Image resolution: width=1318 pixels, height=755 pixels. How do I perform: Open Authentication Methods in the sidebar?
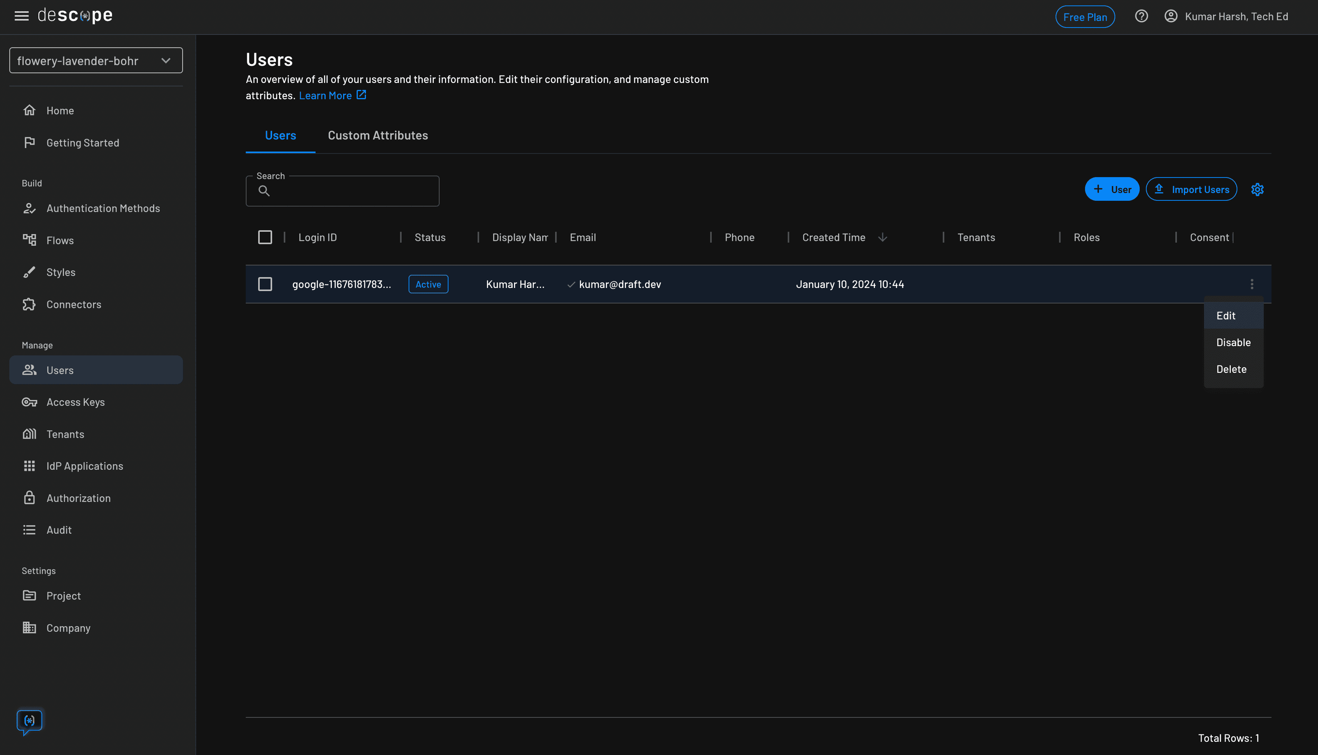coord(103,208)
